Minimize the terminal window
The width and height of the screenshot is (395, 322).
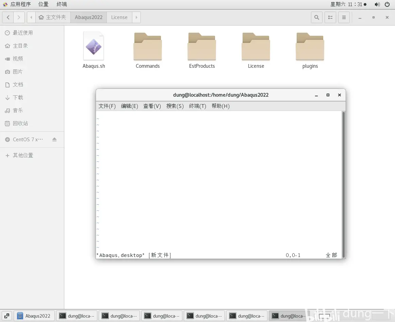[316, 95]
